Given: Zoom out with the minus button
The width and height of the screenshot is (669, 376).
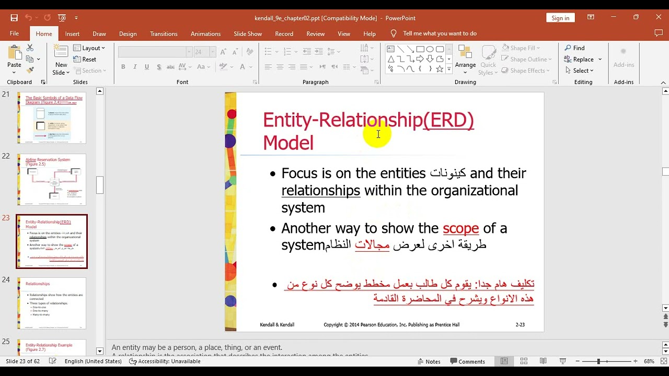Looking at the screenshot, I should (x=577, y=361).
